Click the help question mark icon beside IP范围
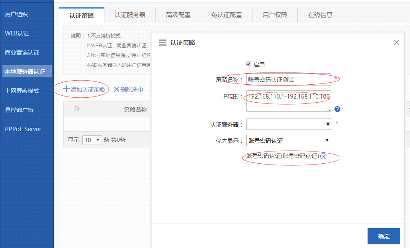The image size is (410, 248). (x=337, y=109)
